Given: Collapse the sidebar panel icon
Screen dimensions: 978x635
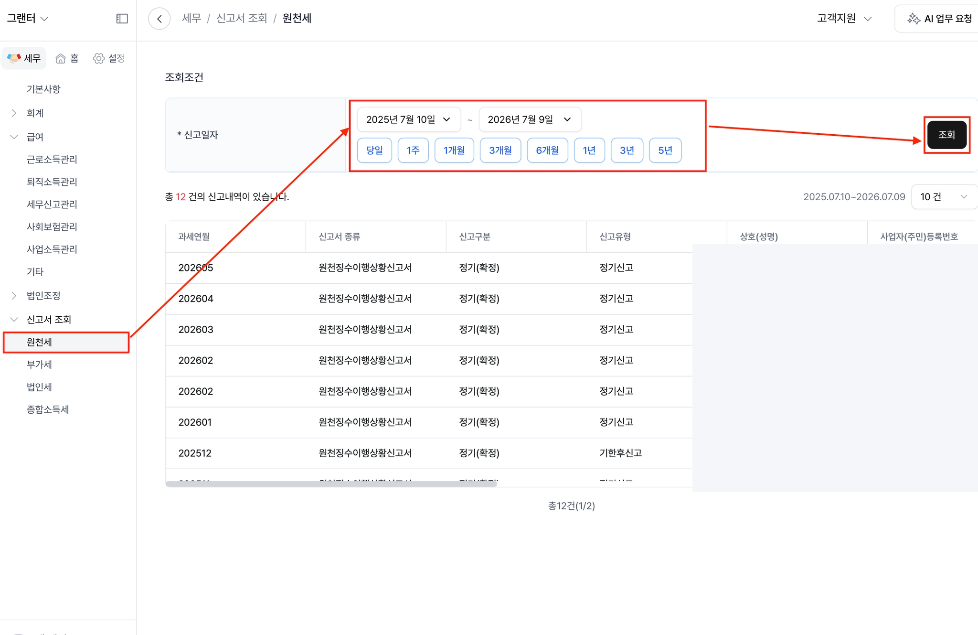Looking at the screenshot, I should tap(122, 19).
